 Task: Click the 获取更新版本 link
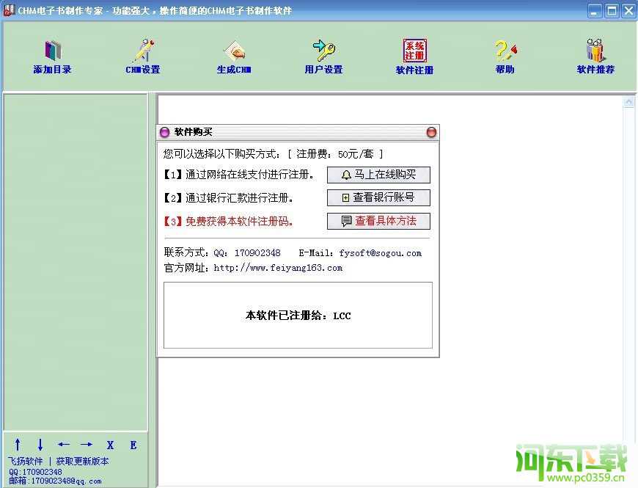[83, 461]
